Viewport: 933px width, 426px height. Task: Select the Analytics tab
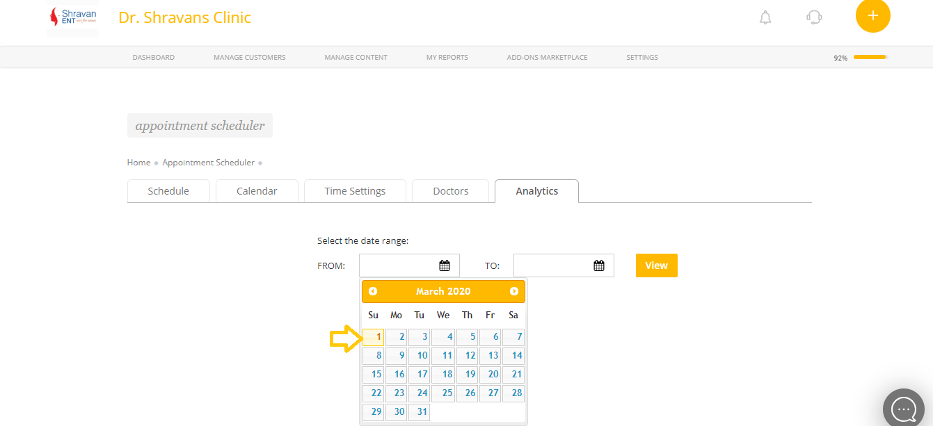(x=536, y=191)
